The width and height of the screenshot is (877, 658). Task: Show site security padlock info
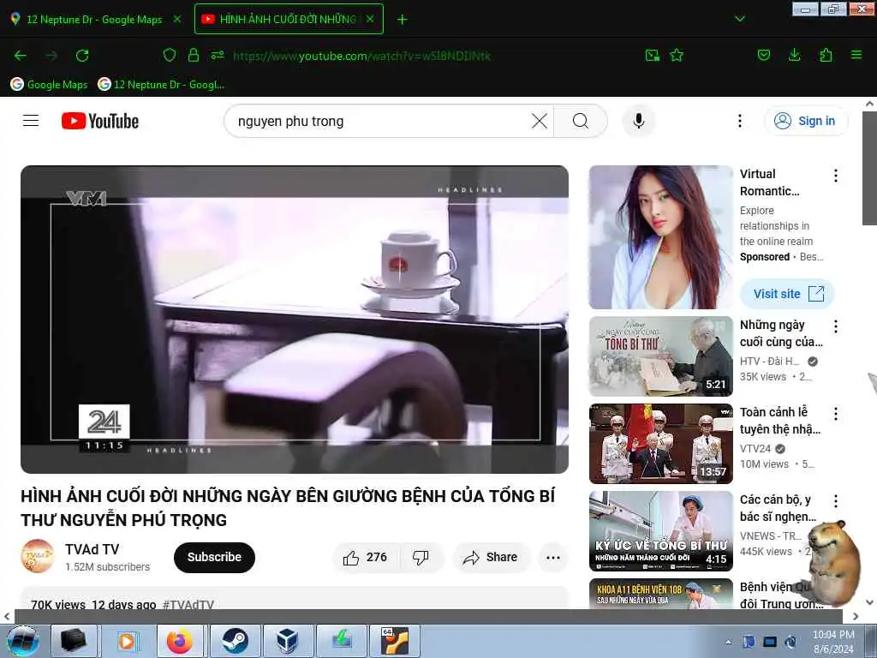(194, 56)
